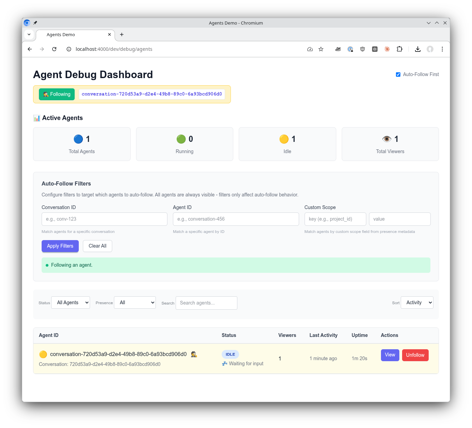Focus the Agent ID filter input
This screenshot has height=428, width=472.
pyautogui.click(x=236, y=219)
